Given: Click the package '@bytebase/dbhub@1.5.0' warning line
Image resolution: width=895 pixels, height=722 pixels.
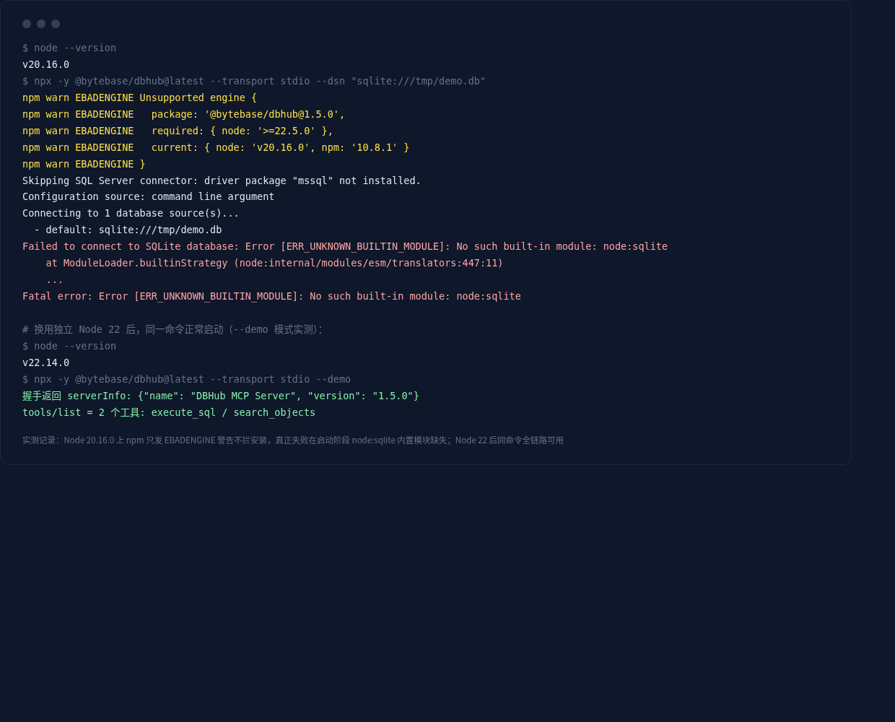Looking at the screenshot, I should (x=183, y=114).
